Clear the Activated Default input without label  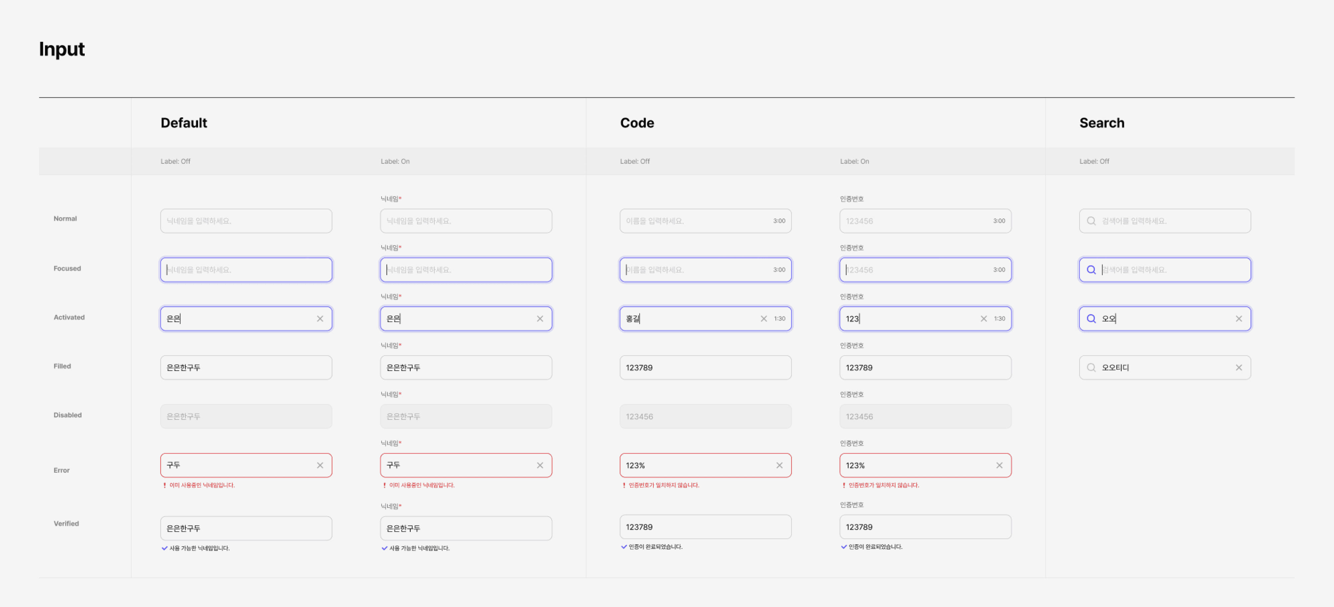click(x=320, y=319)
